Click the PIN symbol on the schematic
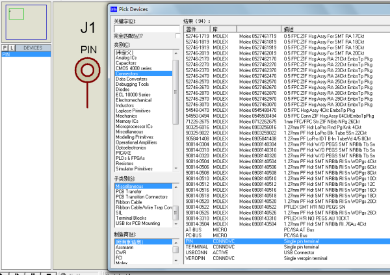Screen dimensions: 390x275 tap(88, 70)
